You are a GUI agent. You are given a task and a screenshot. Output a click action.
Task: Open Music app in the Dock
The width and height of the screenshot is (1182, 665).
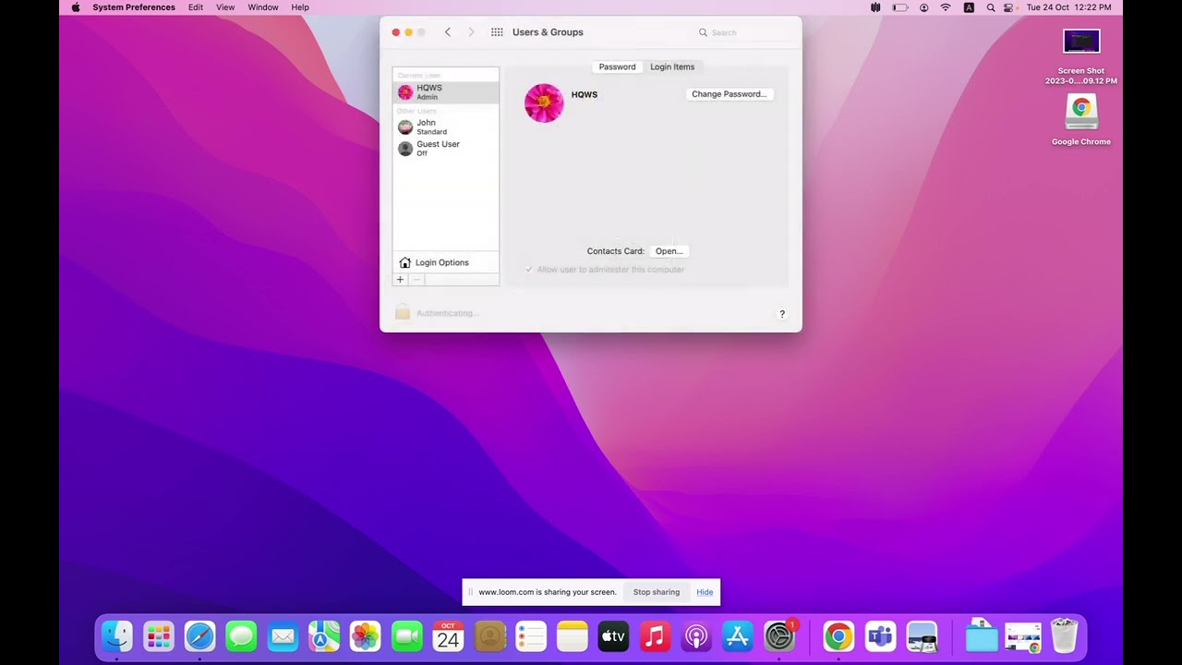655,636
